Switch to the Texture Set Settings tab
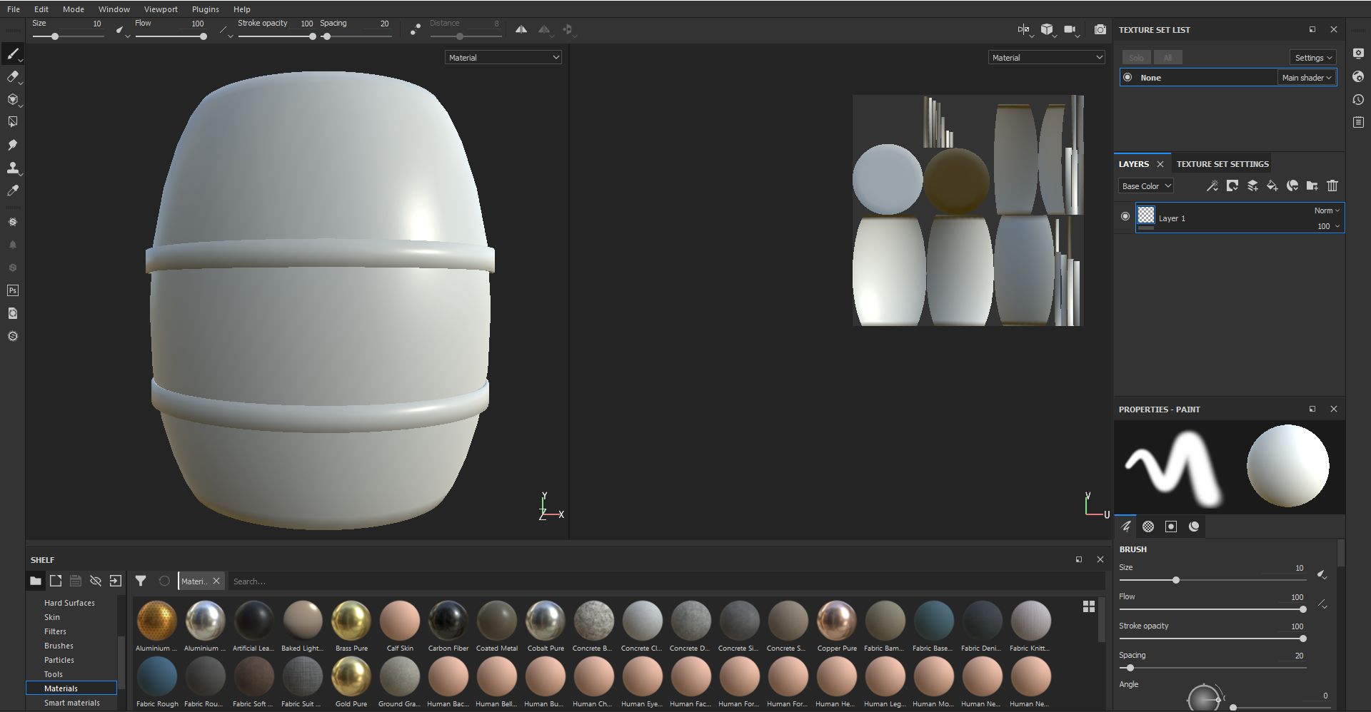 coord(1222,163)
